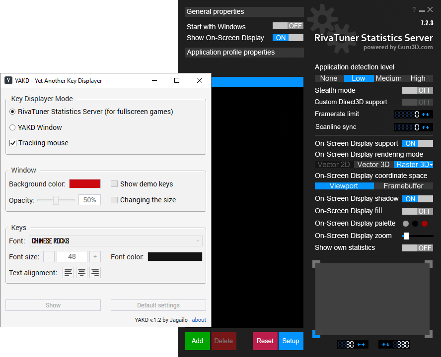Viewport: 441px width, 357px height.
Task: Toggle On-Screen Display shadow switch
Action: point(417,199)
